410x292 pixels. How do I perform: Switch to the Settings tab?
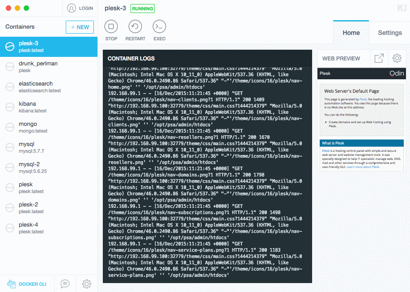(x=389, y=32)
